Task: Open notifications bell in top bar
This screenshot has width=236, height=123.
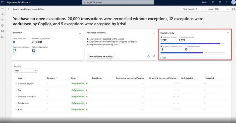Action: click(213, 2)
